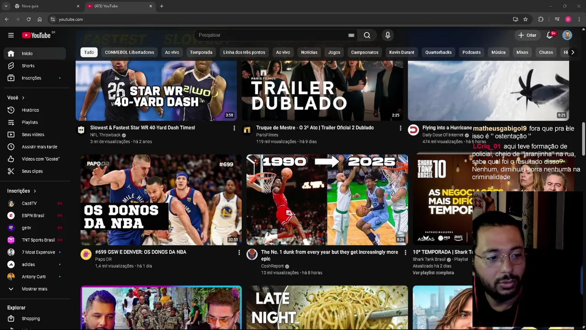Open Seus clipes in the sidebar
This screenshot has height=330, width=586.
pos(35,171)
